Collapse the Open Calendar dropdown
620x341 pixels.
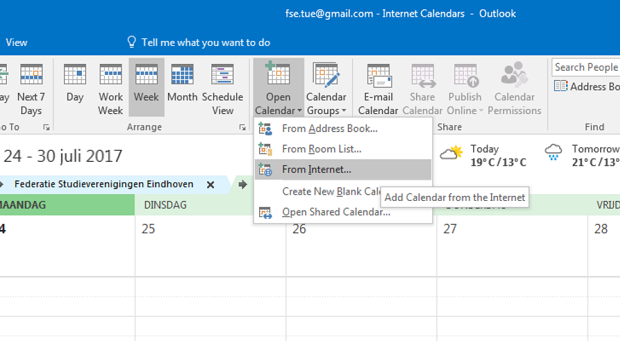click(278, 87)
